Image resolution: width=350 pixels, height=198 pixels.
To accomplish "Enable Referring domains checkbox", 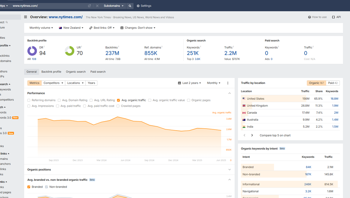I will (x=29, y=100).
